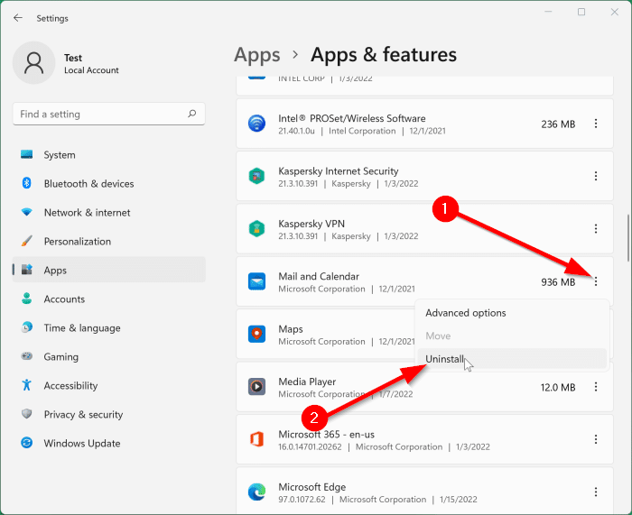This screenshot has height=515, width=632.
Task: Click the 236 MB size value
Action: [558, 124]
